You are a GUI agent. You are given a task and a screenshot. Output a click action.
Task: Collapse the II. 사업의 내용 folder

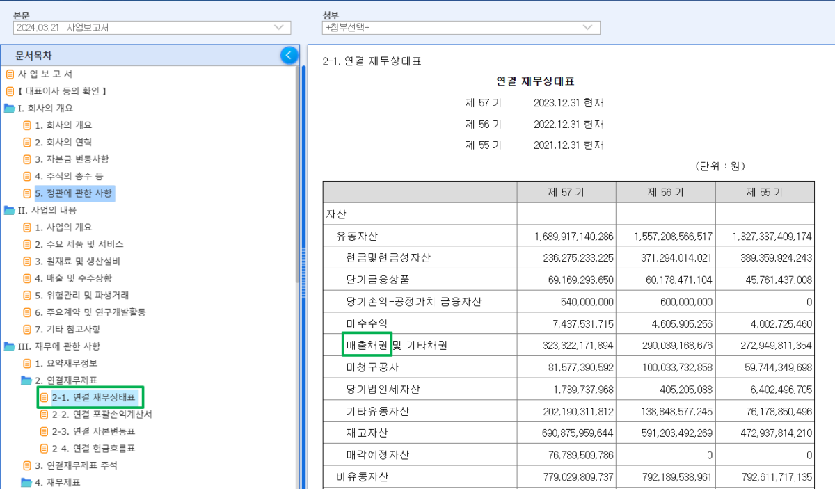click(x=9, y=210)
